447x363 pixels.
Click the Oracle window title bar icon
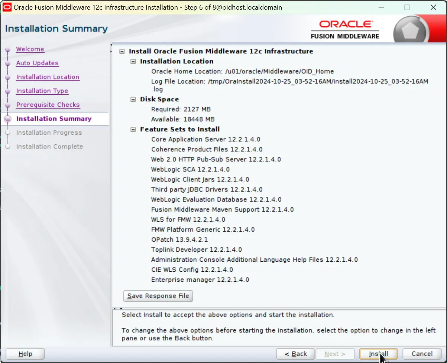point(7,7)
